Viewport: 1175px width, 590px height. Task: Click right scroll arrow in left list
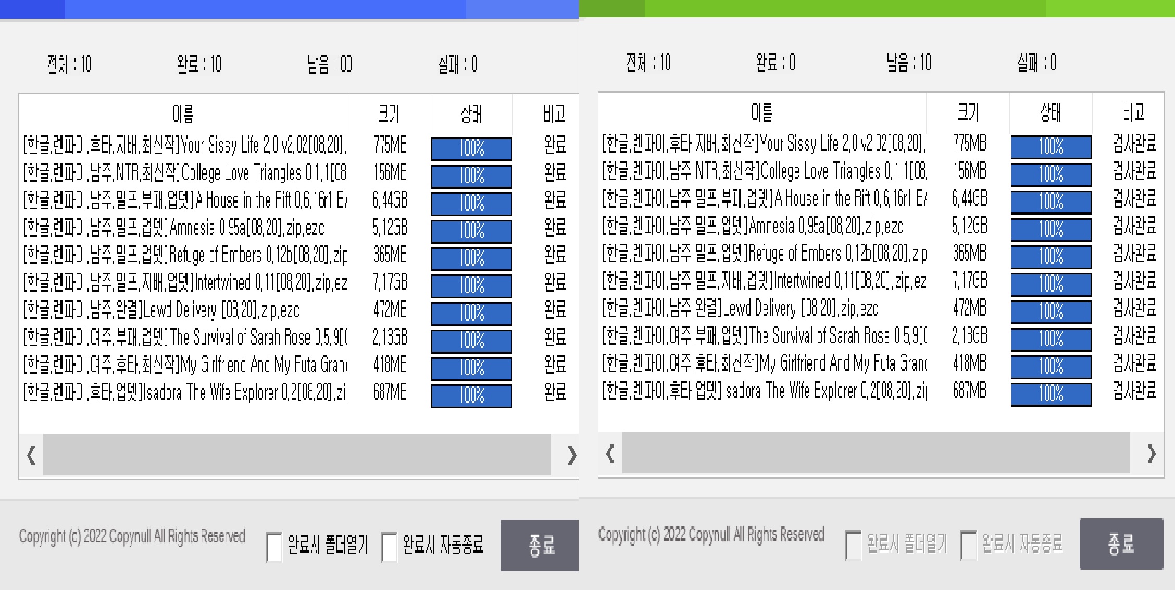(x=571, y=455)
